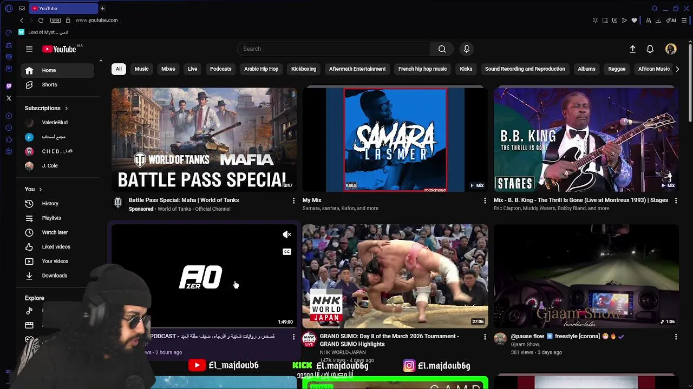
Task: Select the Reggae chip
Action: pyautogui.click(x=617, y=69)
